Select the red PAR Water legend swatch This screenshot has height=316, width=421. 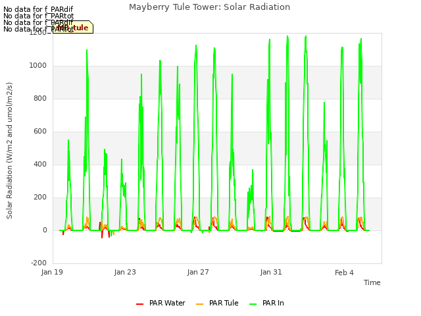tap(139, 304)
